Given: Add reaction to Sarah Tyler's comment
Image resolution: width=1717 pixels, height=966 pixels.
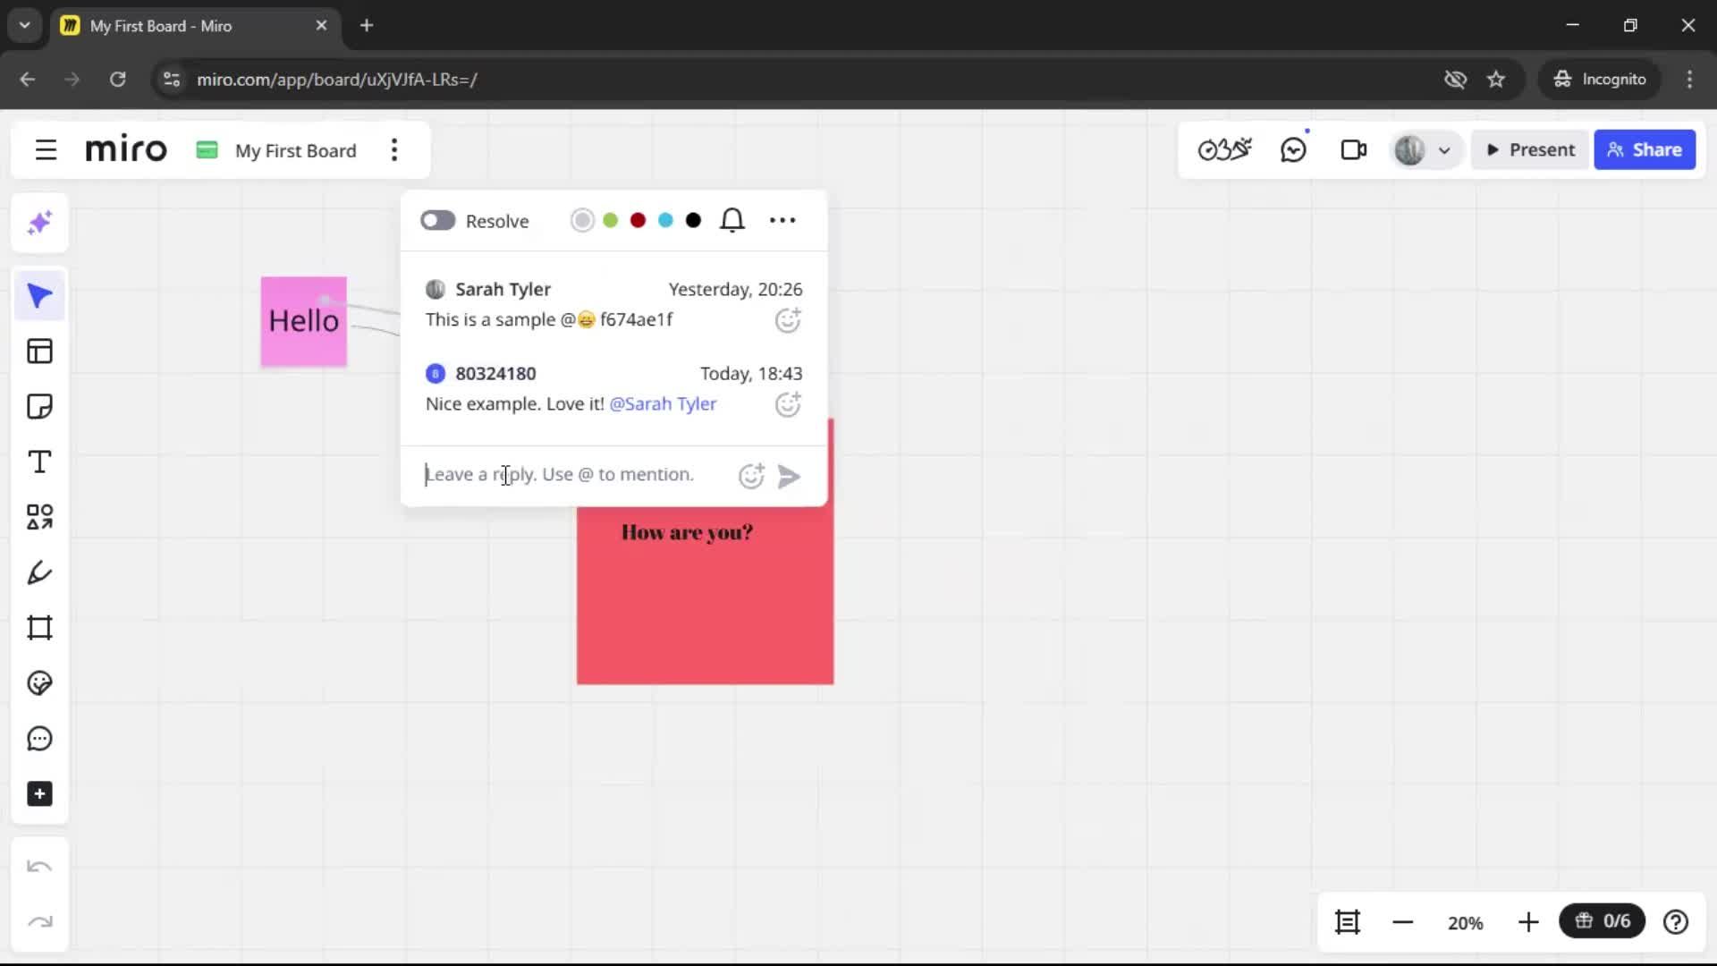Looking at the screenshot, I should click(788, 320).
